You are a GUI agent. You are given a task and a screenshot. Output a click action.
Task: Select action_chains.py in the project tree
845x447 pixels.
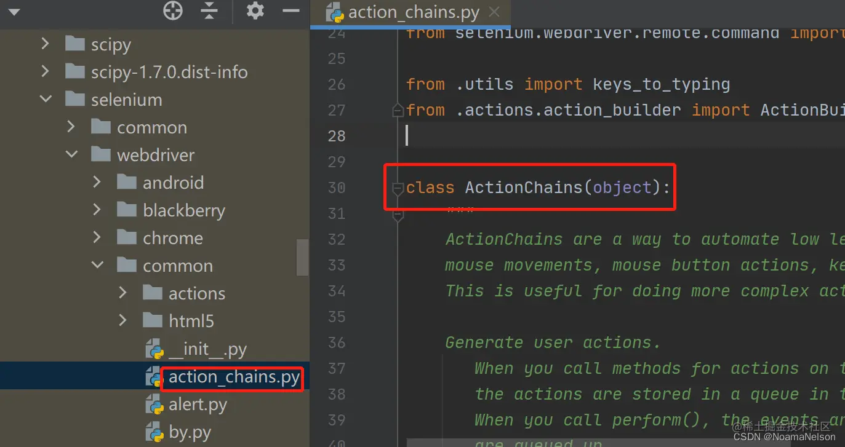click(234, 377)
